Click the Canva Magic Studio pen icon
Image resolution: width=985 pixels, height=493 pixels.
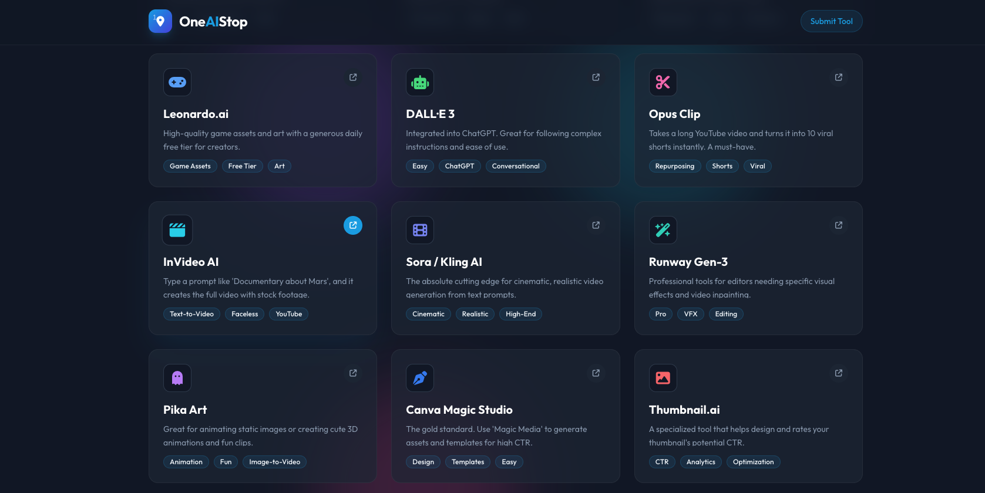point(420,378)
